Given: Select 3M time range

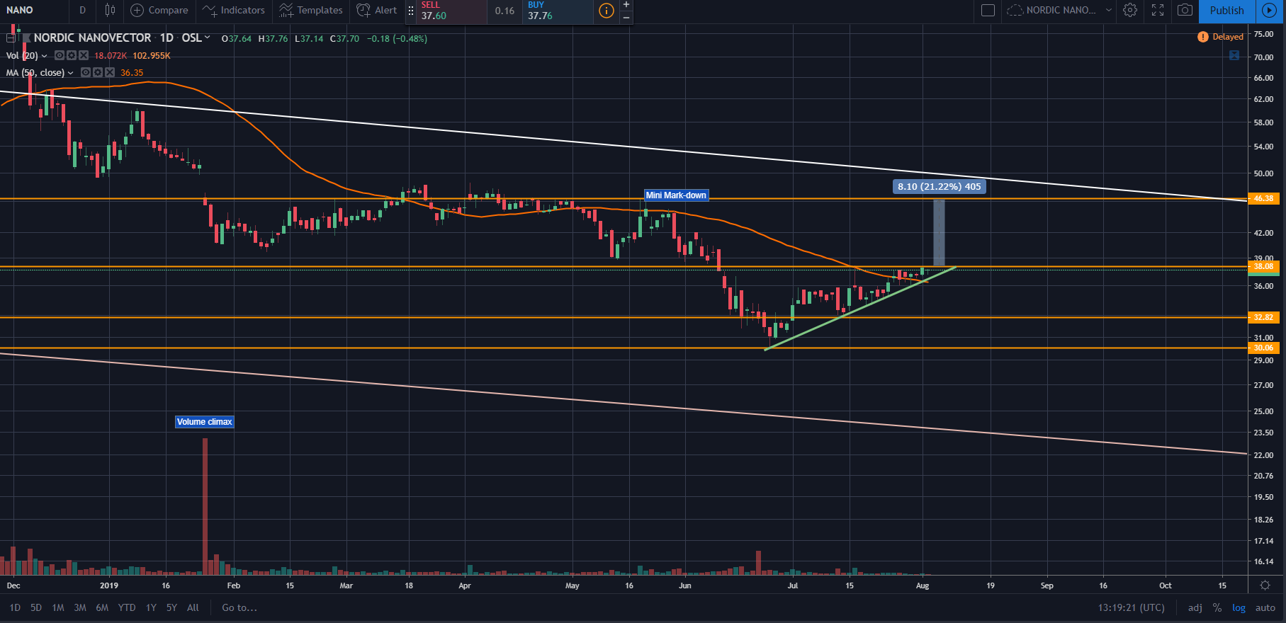Looking at the screenshot, I should click(x=80, y=607).
